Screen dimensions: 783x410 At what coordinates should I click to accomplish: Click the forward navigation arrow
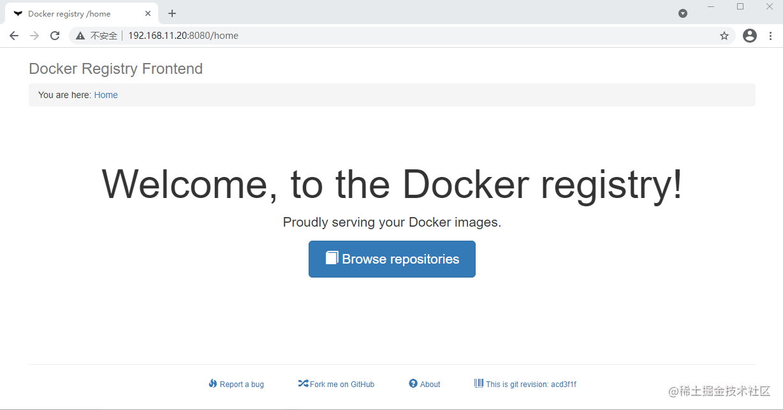click(x=34, y=36)
